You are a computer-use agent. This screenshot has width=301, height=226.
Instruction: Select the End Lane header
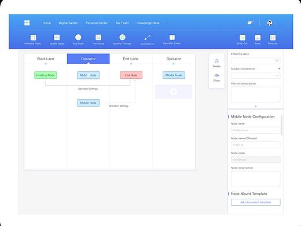pyautogui.click(x=131, y=59)
